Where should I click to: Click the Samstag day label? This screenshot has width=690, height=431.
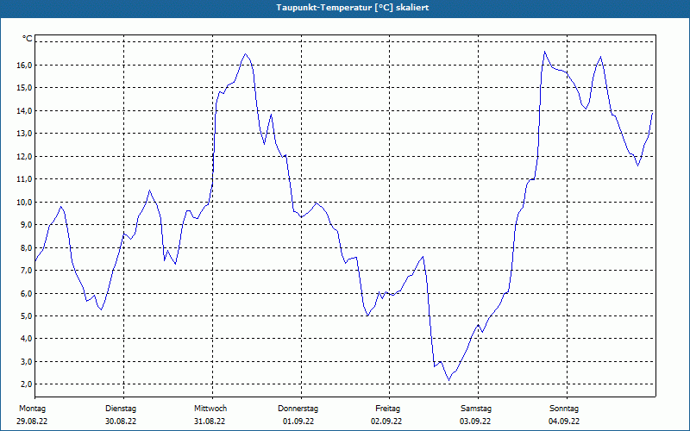[476, 409]
